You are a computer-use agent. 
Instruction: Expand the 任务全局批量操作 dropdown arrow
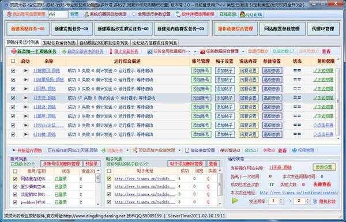coord(195,52)
